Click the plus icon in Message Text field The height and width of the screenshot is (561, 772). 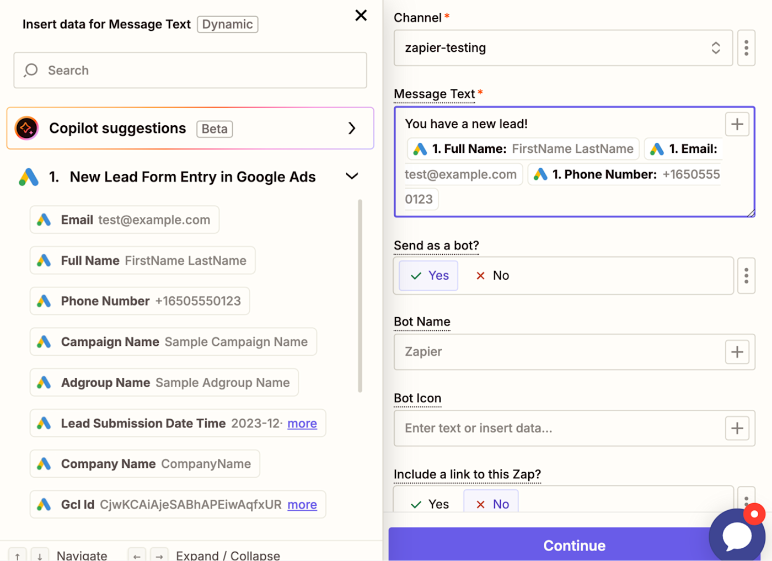point(737,124)
